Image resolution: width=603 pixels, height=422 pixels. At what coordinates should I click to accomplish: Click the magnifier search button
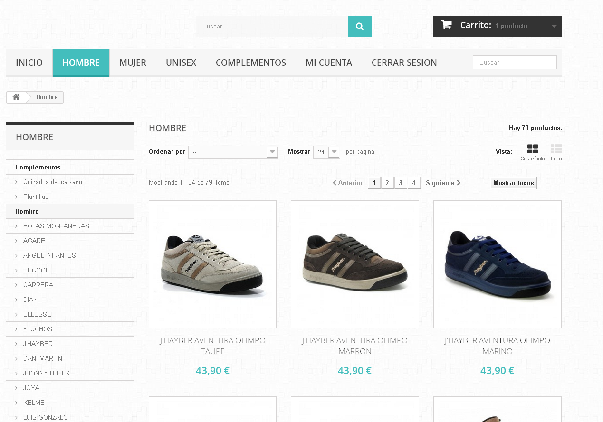[360, 26]
